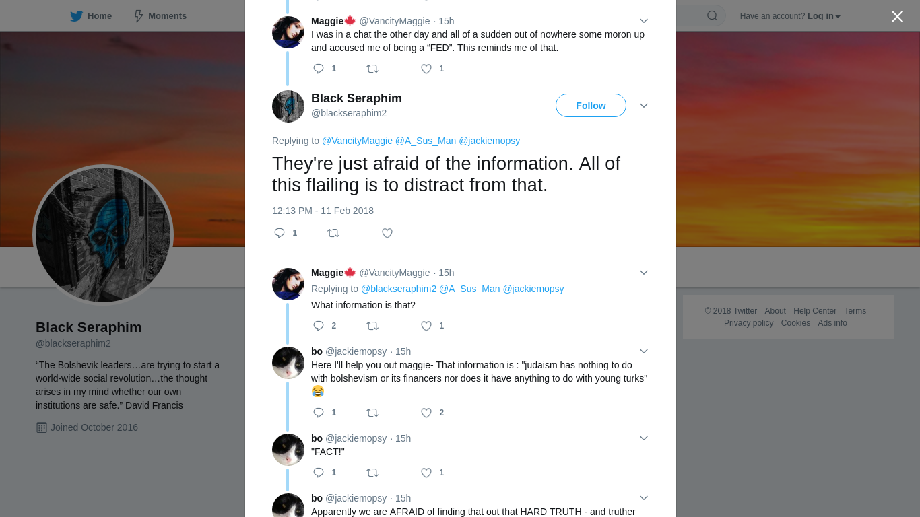Screen dimensions: 920x517
Task: Open more options on bo's "FACT!" tweet
Action: [x=644, y=438]
